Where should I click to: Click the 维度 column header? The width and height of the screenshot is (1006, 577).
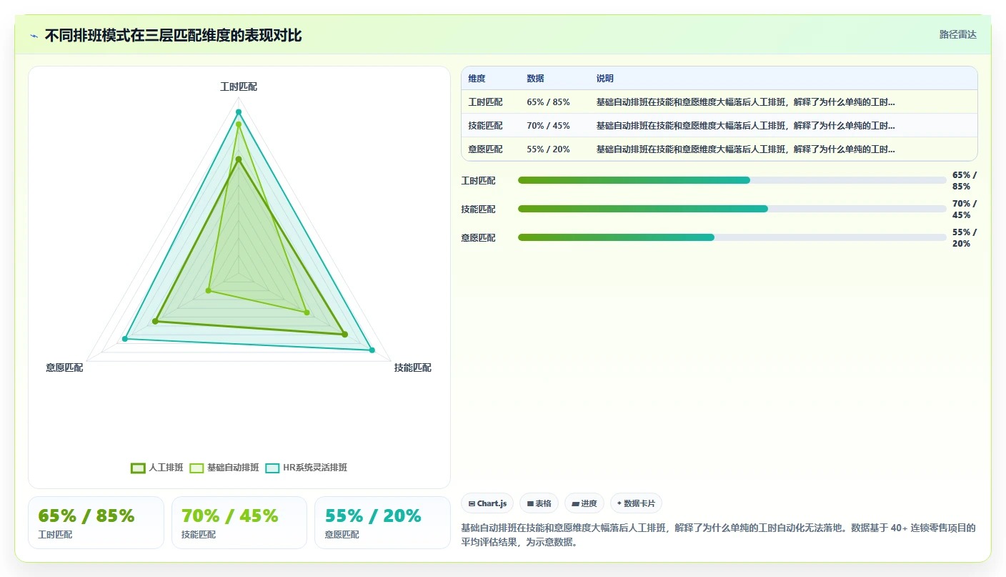pos(477,79)
